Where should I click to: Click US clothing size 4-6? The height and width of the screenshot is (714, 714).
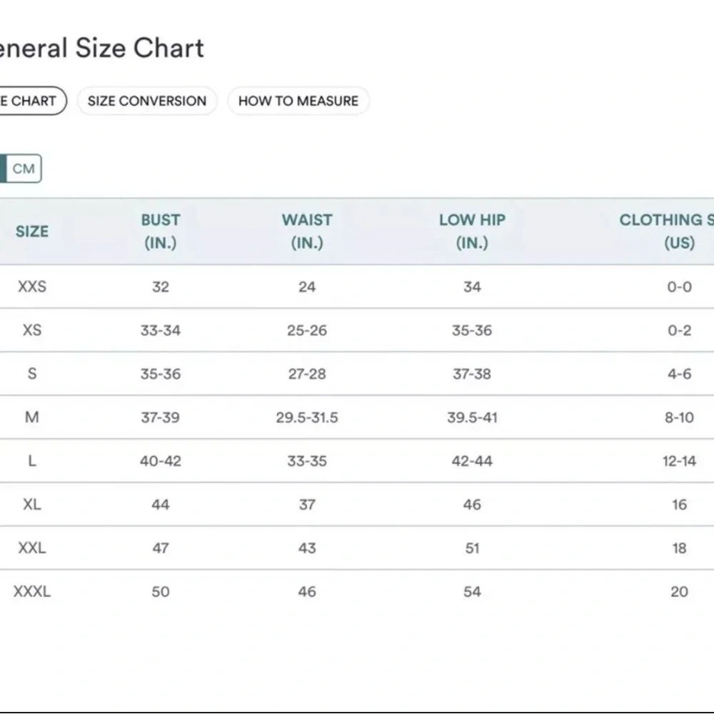[x=680, y=374]
